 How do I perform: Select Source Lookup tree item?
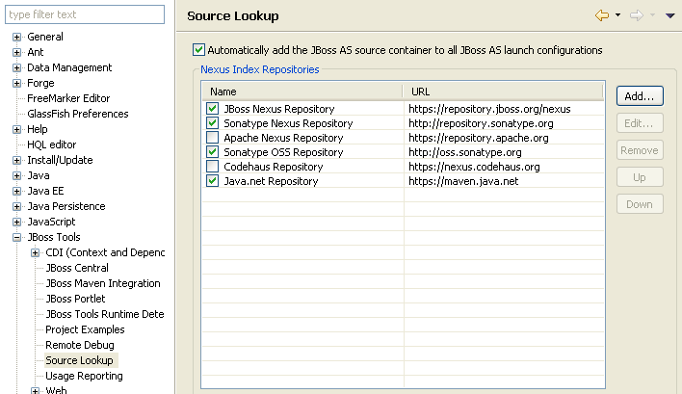(79, 360)
